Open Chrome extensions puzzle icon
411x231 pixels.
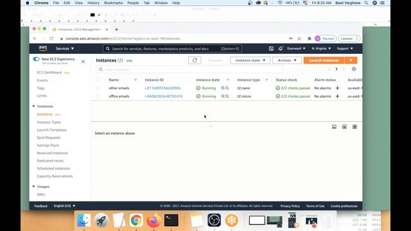[x=310, y=38]
